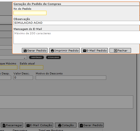
Task: Click the reload icon on Recarregar
Action: 4,125
